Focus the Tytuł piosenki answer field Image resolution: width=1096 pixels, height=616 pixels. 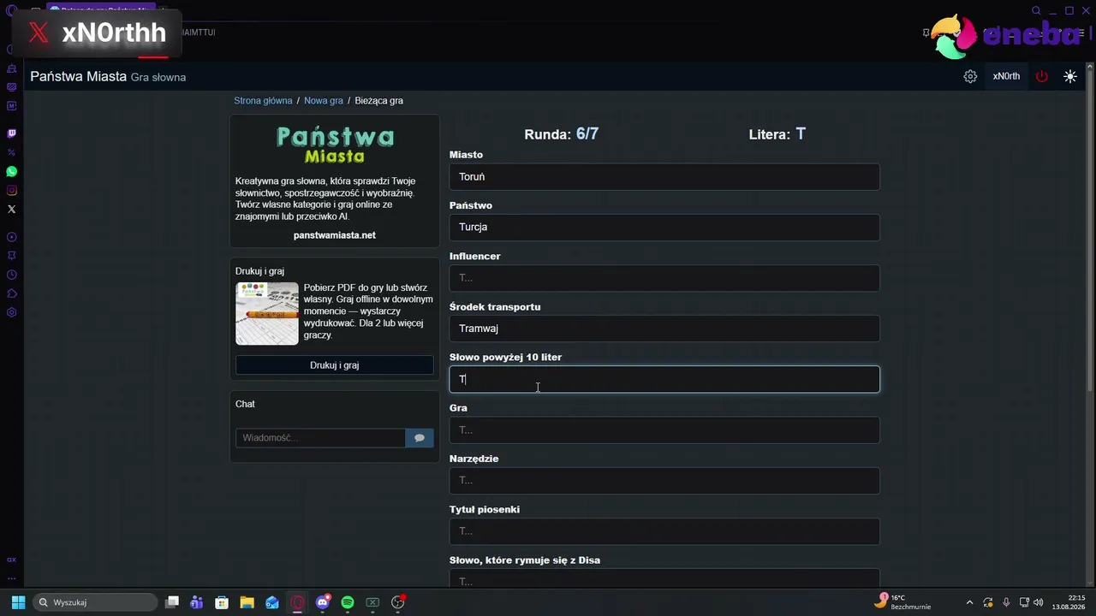coord(664,531)
